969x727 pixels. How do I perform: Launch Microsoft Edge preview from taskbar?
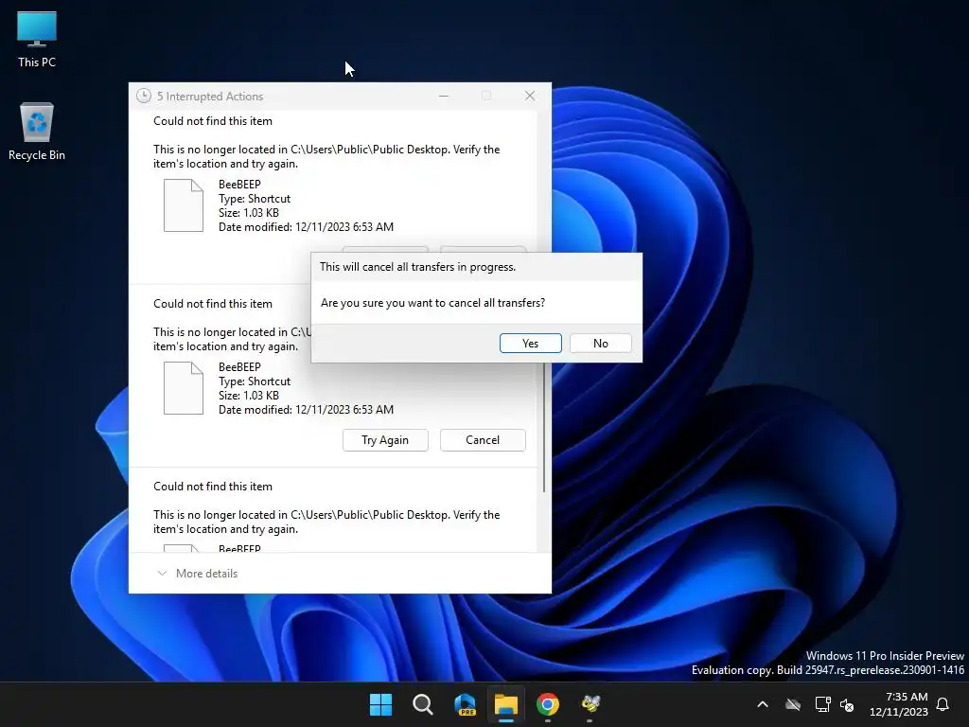click(x=465, y=704)
